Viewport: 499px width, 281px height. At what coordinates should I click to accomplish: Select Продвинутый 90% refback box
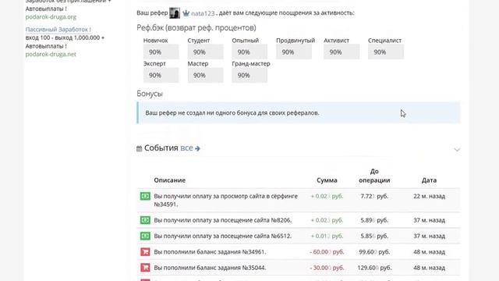(294, 52)
